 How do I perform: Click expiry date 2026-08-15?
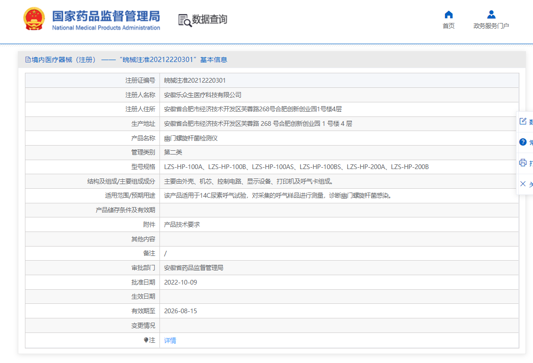181,311
